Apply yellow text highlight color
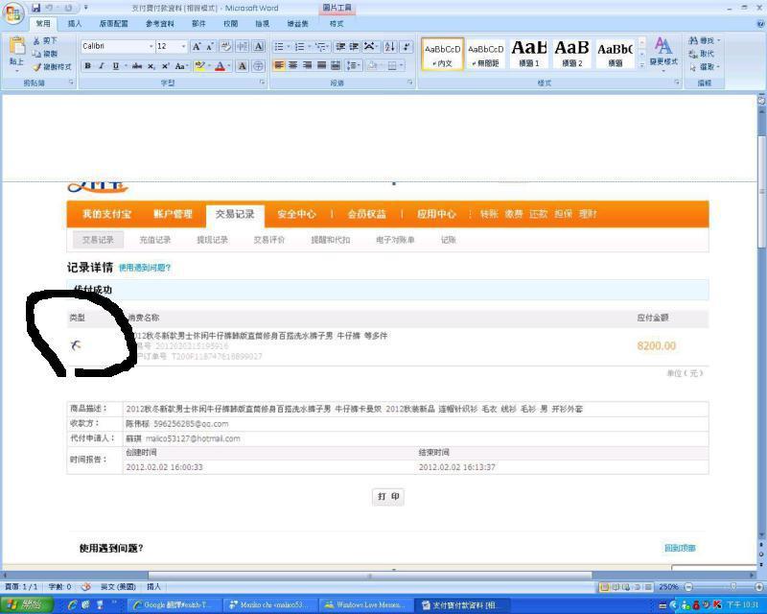The height and width of the screenshot is (614, 767). coord(199,66)
